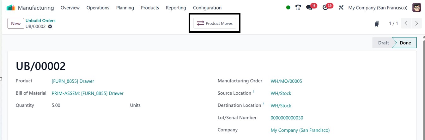Screen dimensions: 425x140
Task: Go to the next record arrow
Action: coord(416,23)
